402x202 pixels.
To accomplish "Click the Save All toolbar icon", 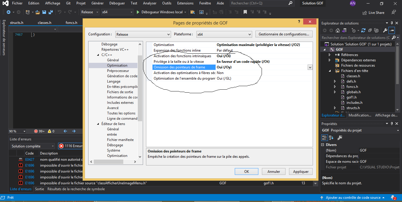I will (51, 12).
